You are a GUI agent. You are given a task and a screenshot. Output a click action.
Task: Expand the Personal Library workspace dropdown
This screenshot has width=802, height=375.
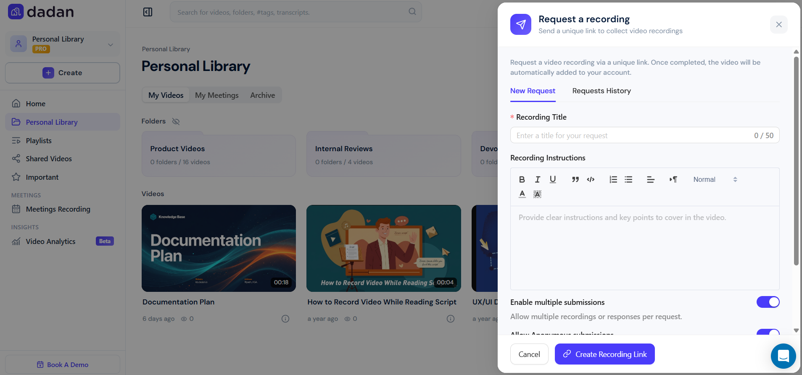(x=111, y=45)
